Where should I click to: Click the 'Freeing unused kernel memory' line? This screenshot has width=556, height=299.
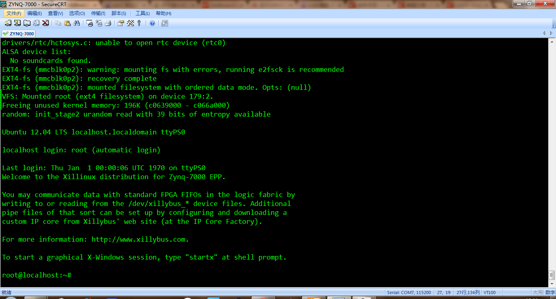(x=116, y=105)
